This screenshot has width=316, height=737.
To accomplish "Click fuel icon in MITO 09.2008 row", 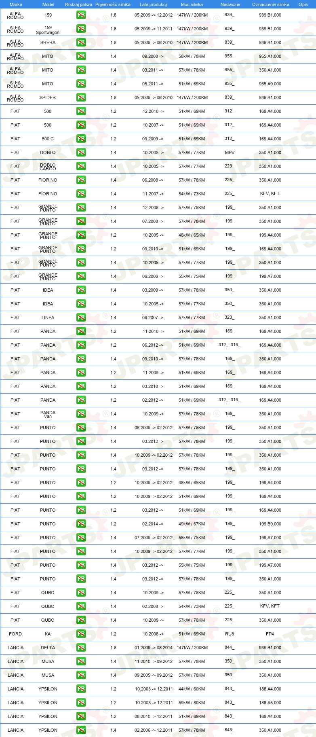I will (81, 56).
